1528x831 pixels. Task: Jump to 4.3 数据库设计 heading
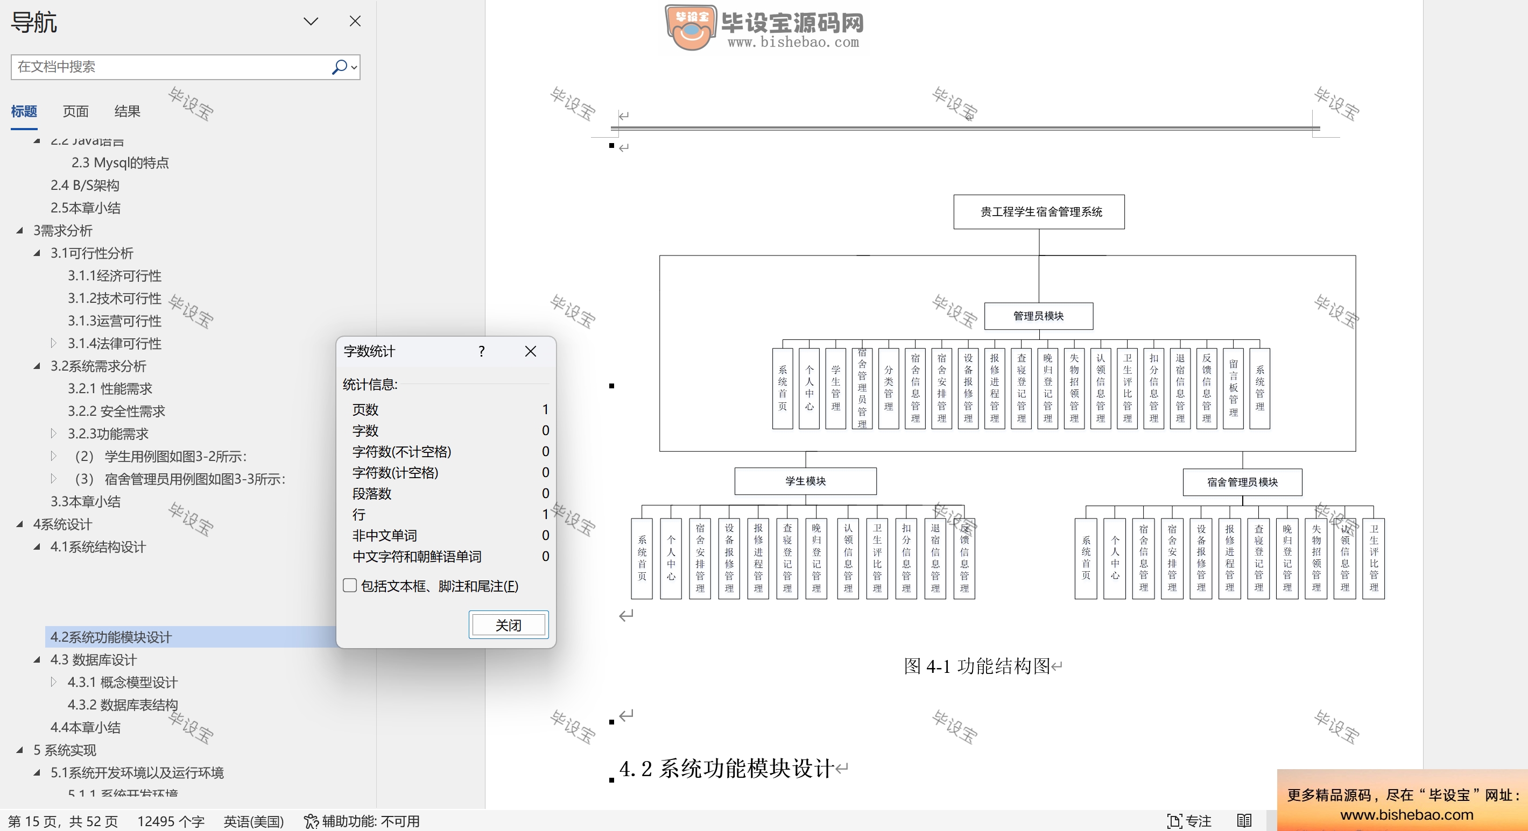93,660
